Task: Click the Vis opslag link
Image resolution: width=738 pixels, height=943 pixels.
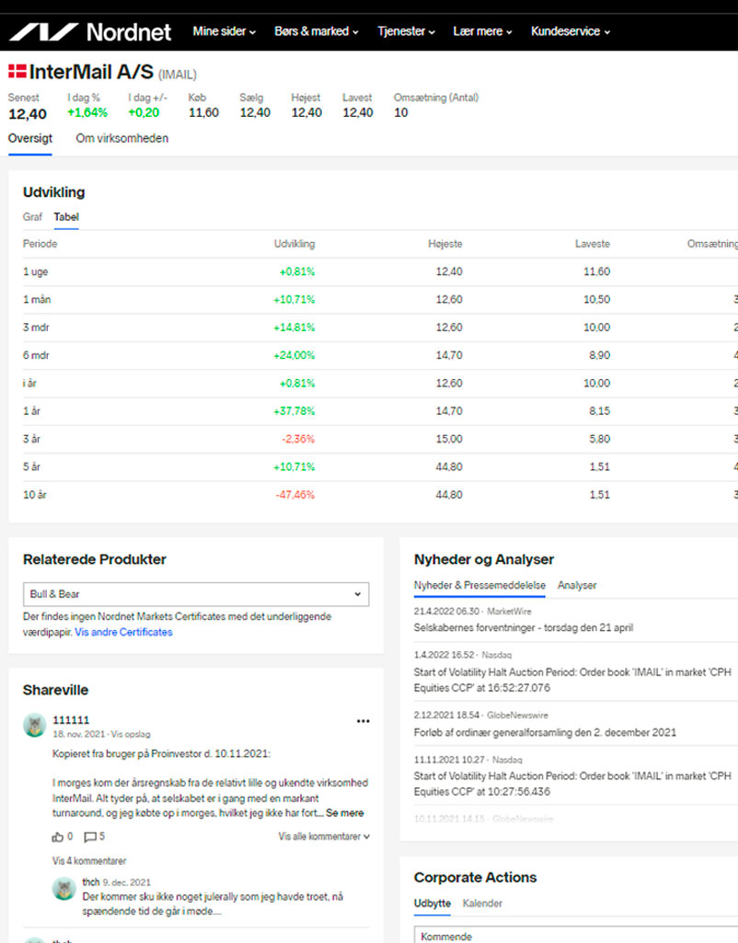Action: click(x=131, y=734)
